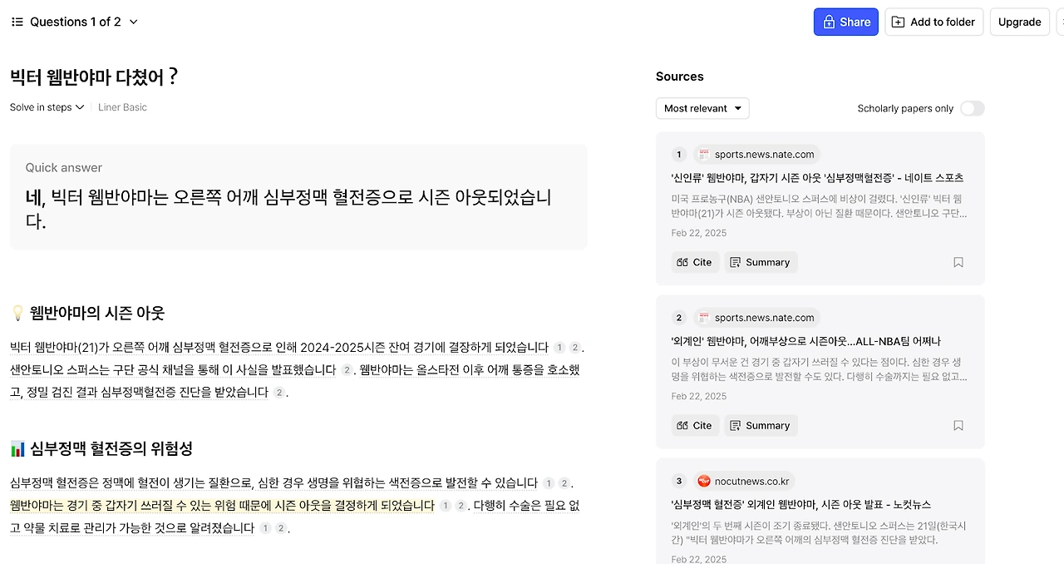Open the nocutnews article title link
This screenshot has height=564, width=1064.
pyautogui.click(x=800, y=505)
